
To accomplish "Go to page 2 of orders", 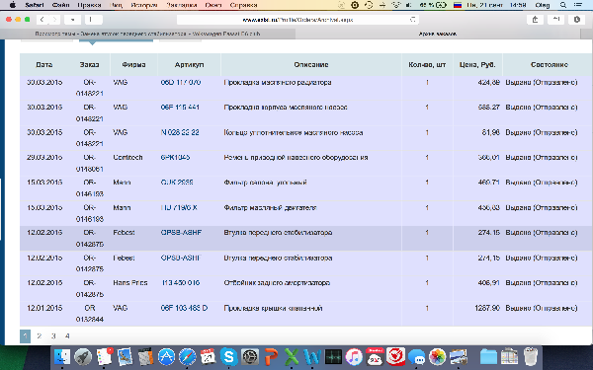I will 39,336.
